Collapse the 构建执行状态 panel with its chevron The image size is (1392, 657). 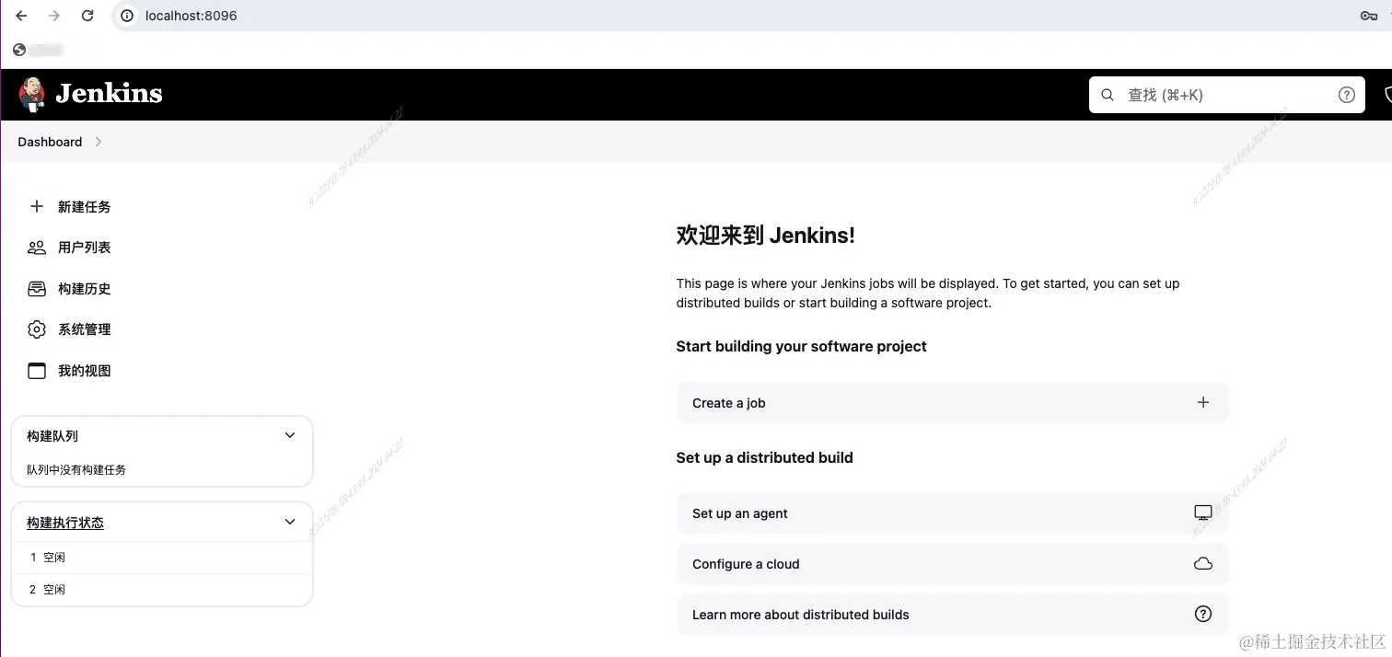(290, 522)
